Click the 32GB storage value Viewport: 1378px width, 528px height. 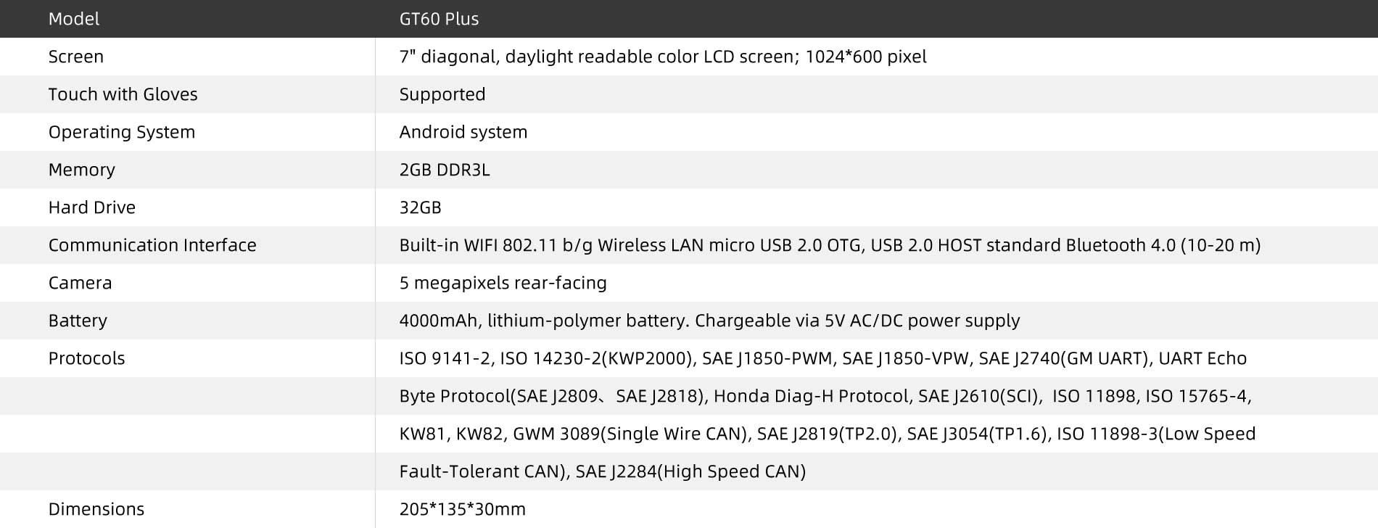[x=420, y=207]
